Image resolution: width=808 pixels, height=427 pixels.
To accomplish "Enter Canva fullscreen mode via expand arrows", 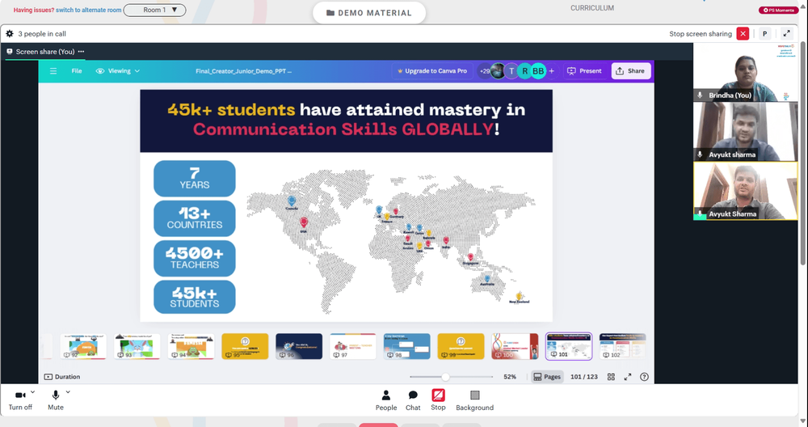I will click(x=628, y=377).
